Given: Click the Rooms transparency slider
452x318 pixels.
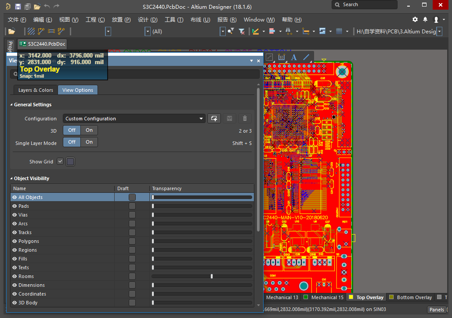Looking at the screenshot, I should tap(202, 276).
